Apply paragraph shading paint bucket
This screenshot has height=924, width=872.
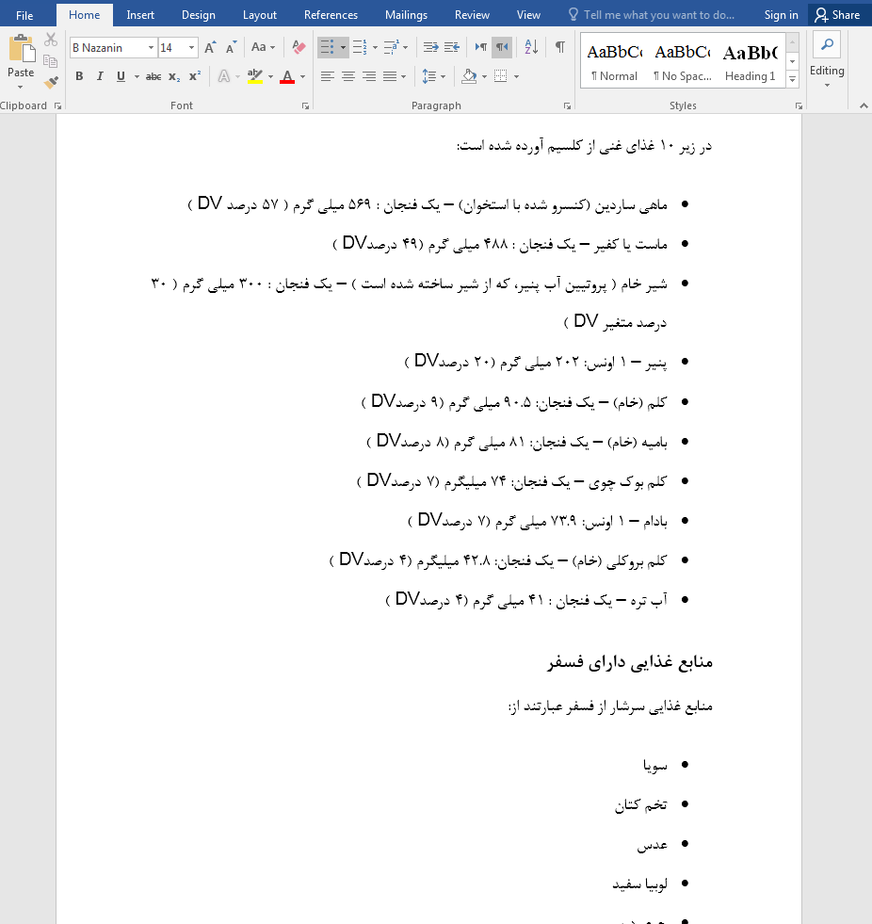point(469,76)
